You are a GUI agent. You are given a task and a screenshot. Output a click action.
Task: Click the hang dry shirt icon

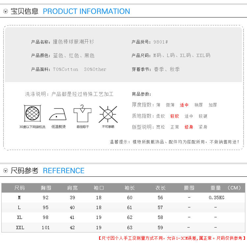point(82,114)
